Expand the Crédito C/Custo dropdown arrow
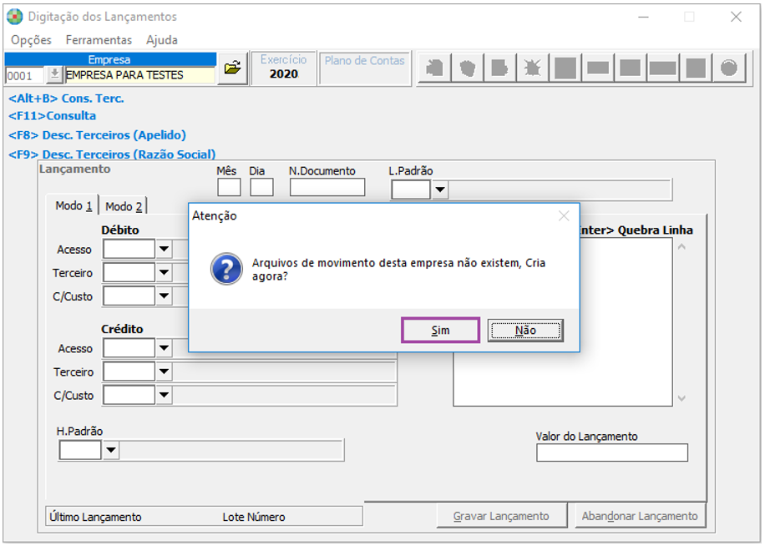The width and height of the screenshot is (765, 546). tap(164, 395)
